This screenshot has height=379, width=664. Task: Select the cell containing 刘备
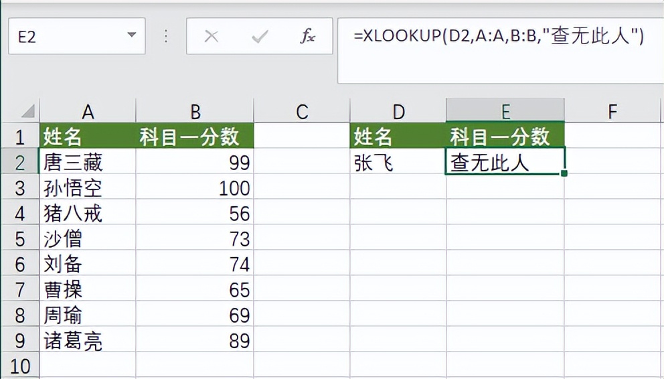(x=88, y=263)
